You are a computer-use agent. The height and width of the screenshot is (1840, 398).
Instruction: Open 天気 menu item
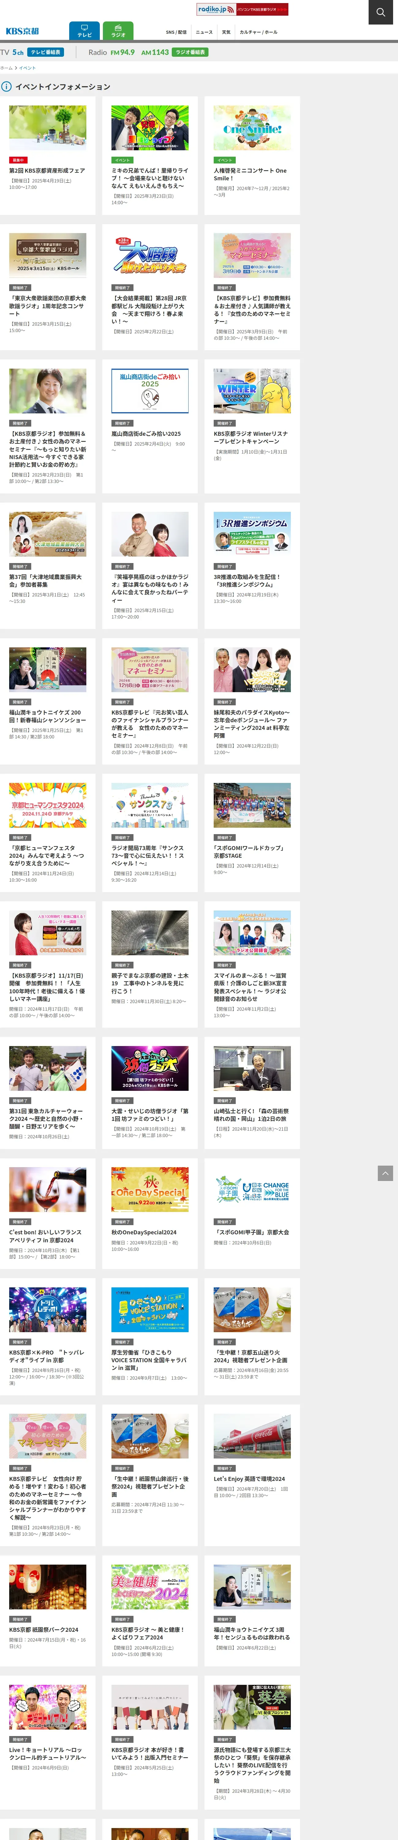pos(226,32)
